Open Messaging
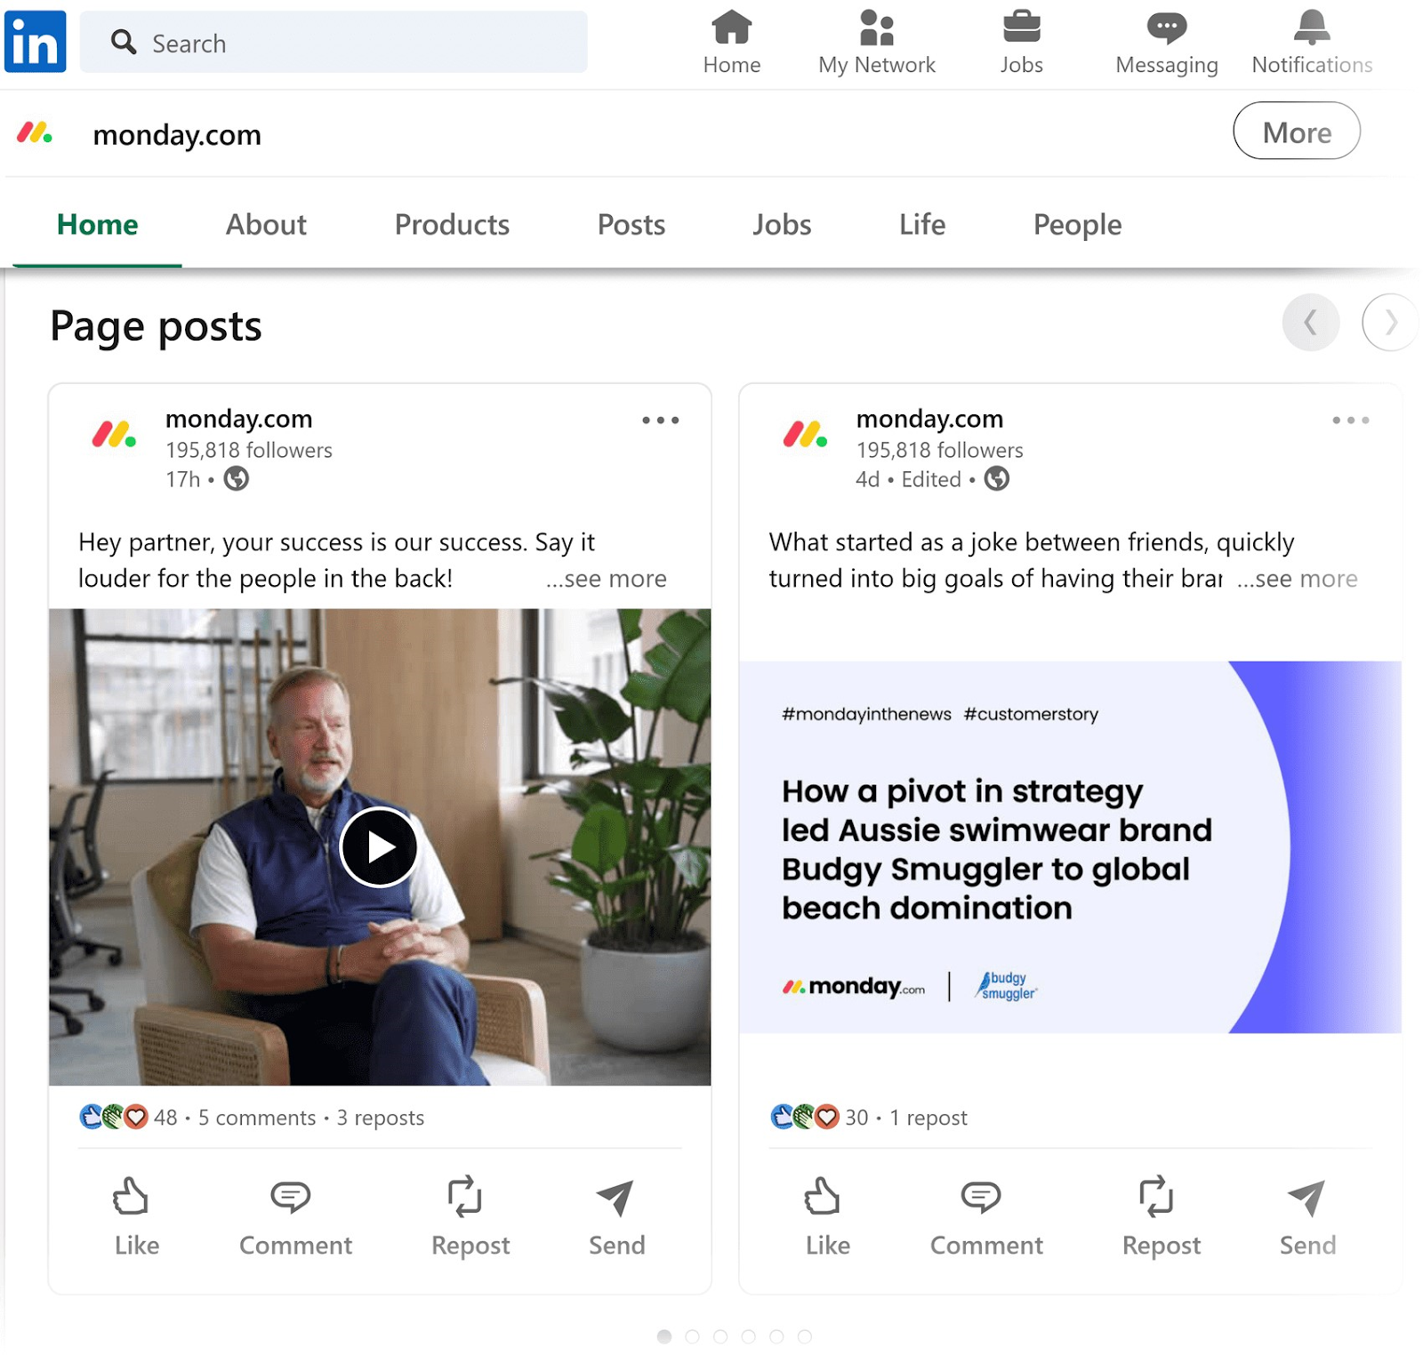 click(x=1166, y=43)
